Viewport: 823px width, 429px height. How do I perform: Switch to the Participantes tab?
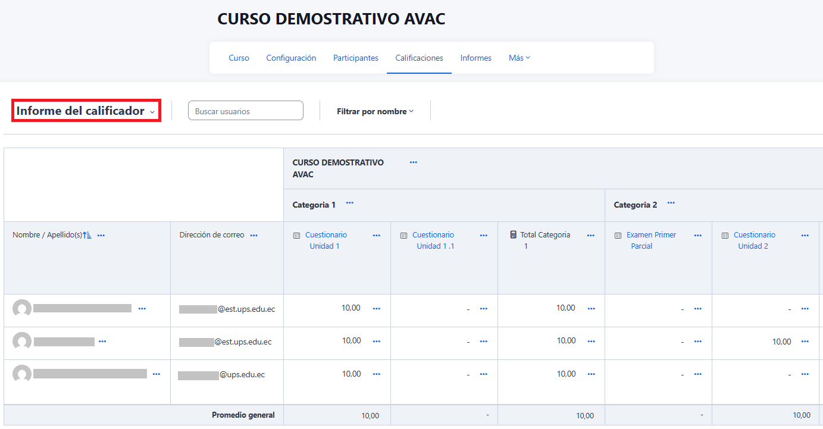355,58
